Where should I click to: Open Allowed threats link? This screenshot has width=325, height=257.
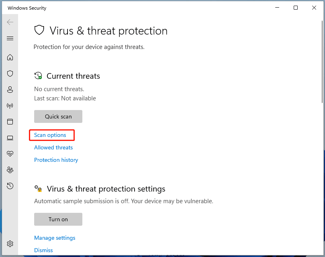[53, 147]
